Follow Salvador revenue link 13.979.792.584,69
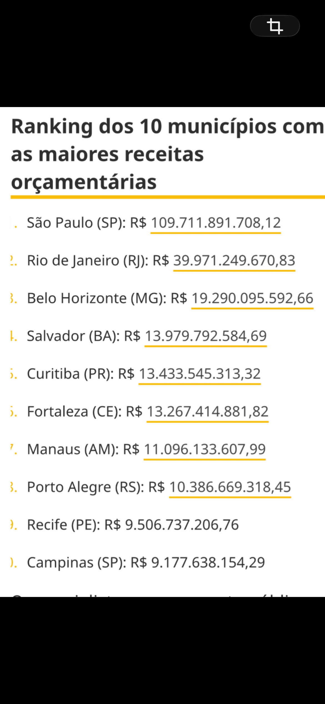Image resolution: width=325 pixels, height=704 pixels. pyautogui.click(x=206, y=336)
